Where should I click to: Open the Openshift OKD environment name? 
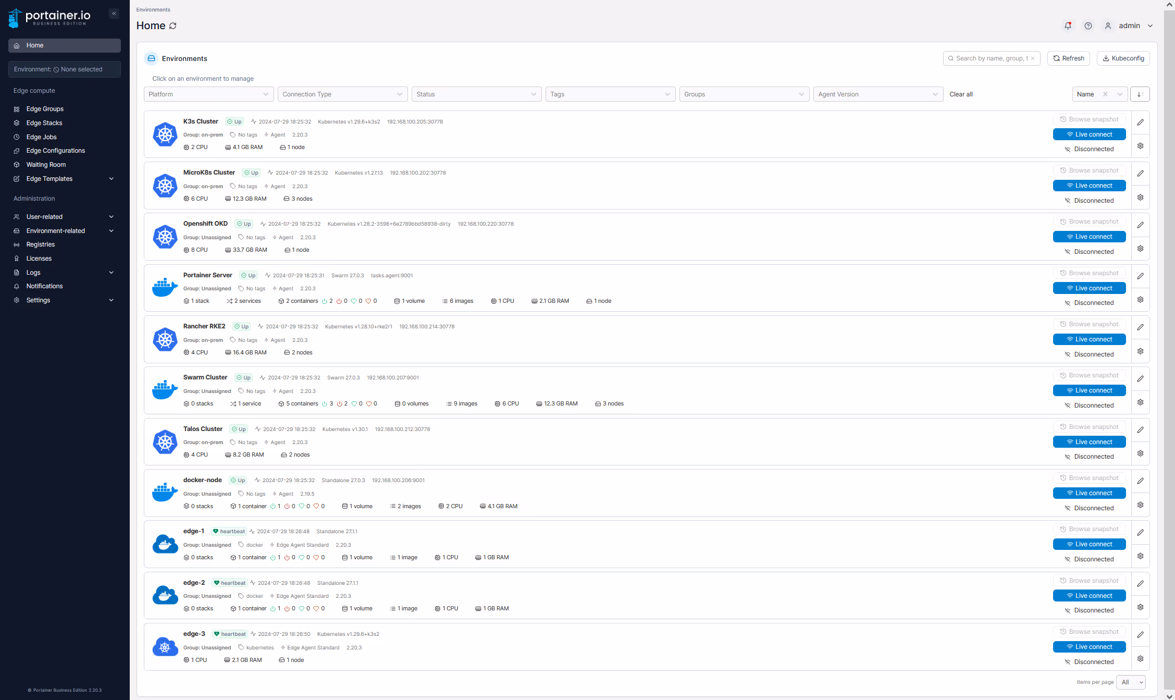click(x=205, y=224)
